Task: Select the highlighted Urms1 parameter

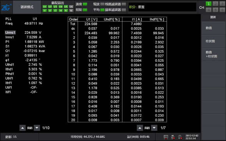Action: 10,33
